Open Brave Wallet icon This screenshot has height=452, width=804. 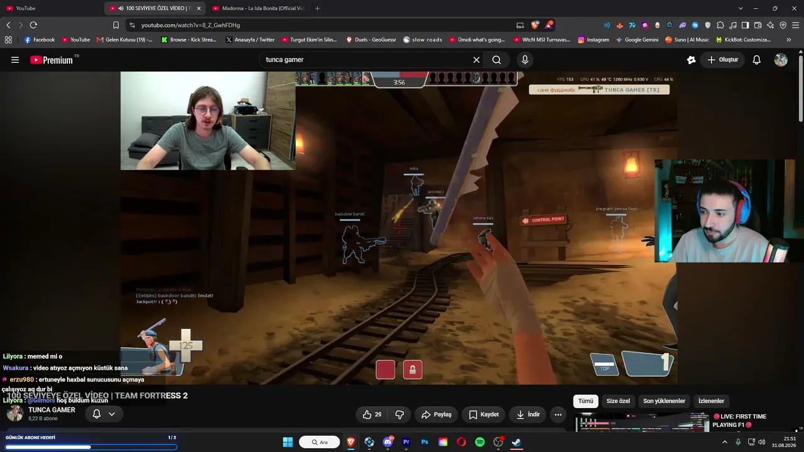(758, 25)
